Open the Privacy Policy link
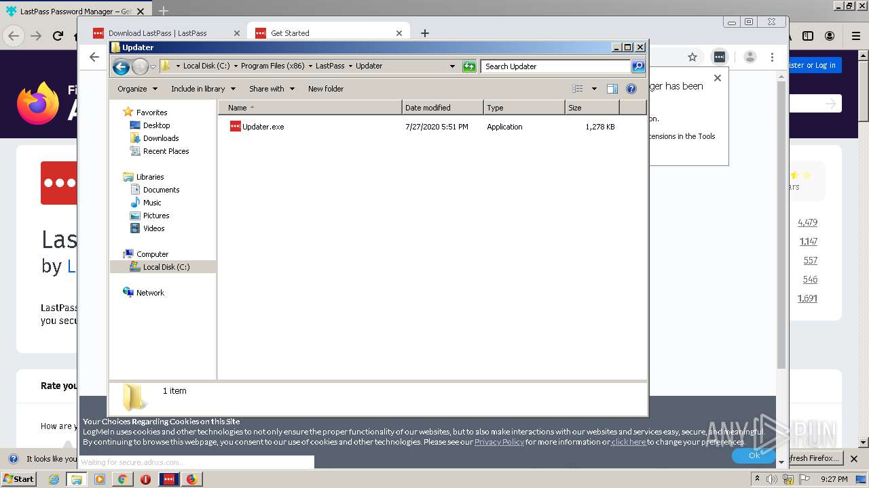Viewport: 869px width, 488px height. click(x=499, y=442)
